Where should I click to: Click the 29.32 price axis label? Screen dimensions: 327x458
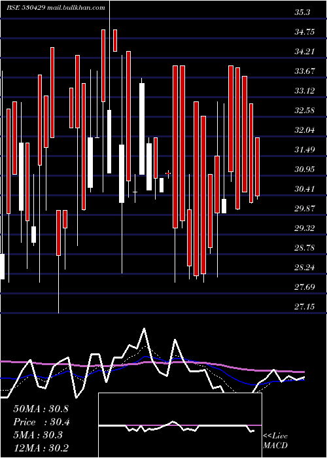305,228
